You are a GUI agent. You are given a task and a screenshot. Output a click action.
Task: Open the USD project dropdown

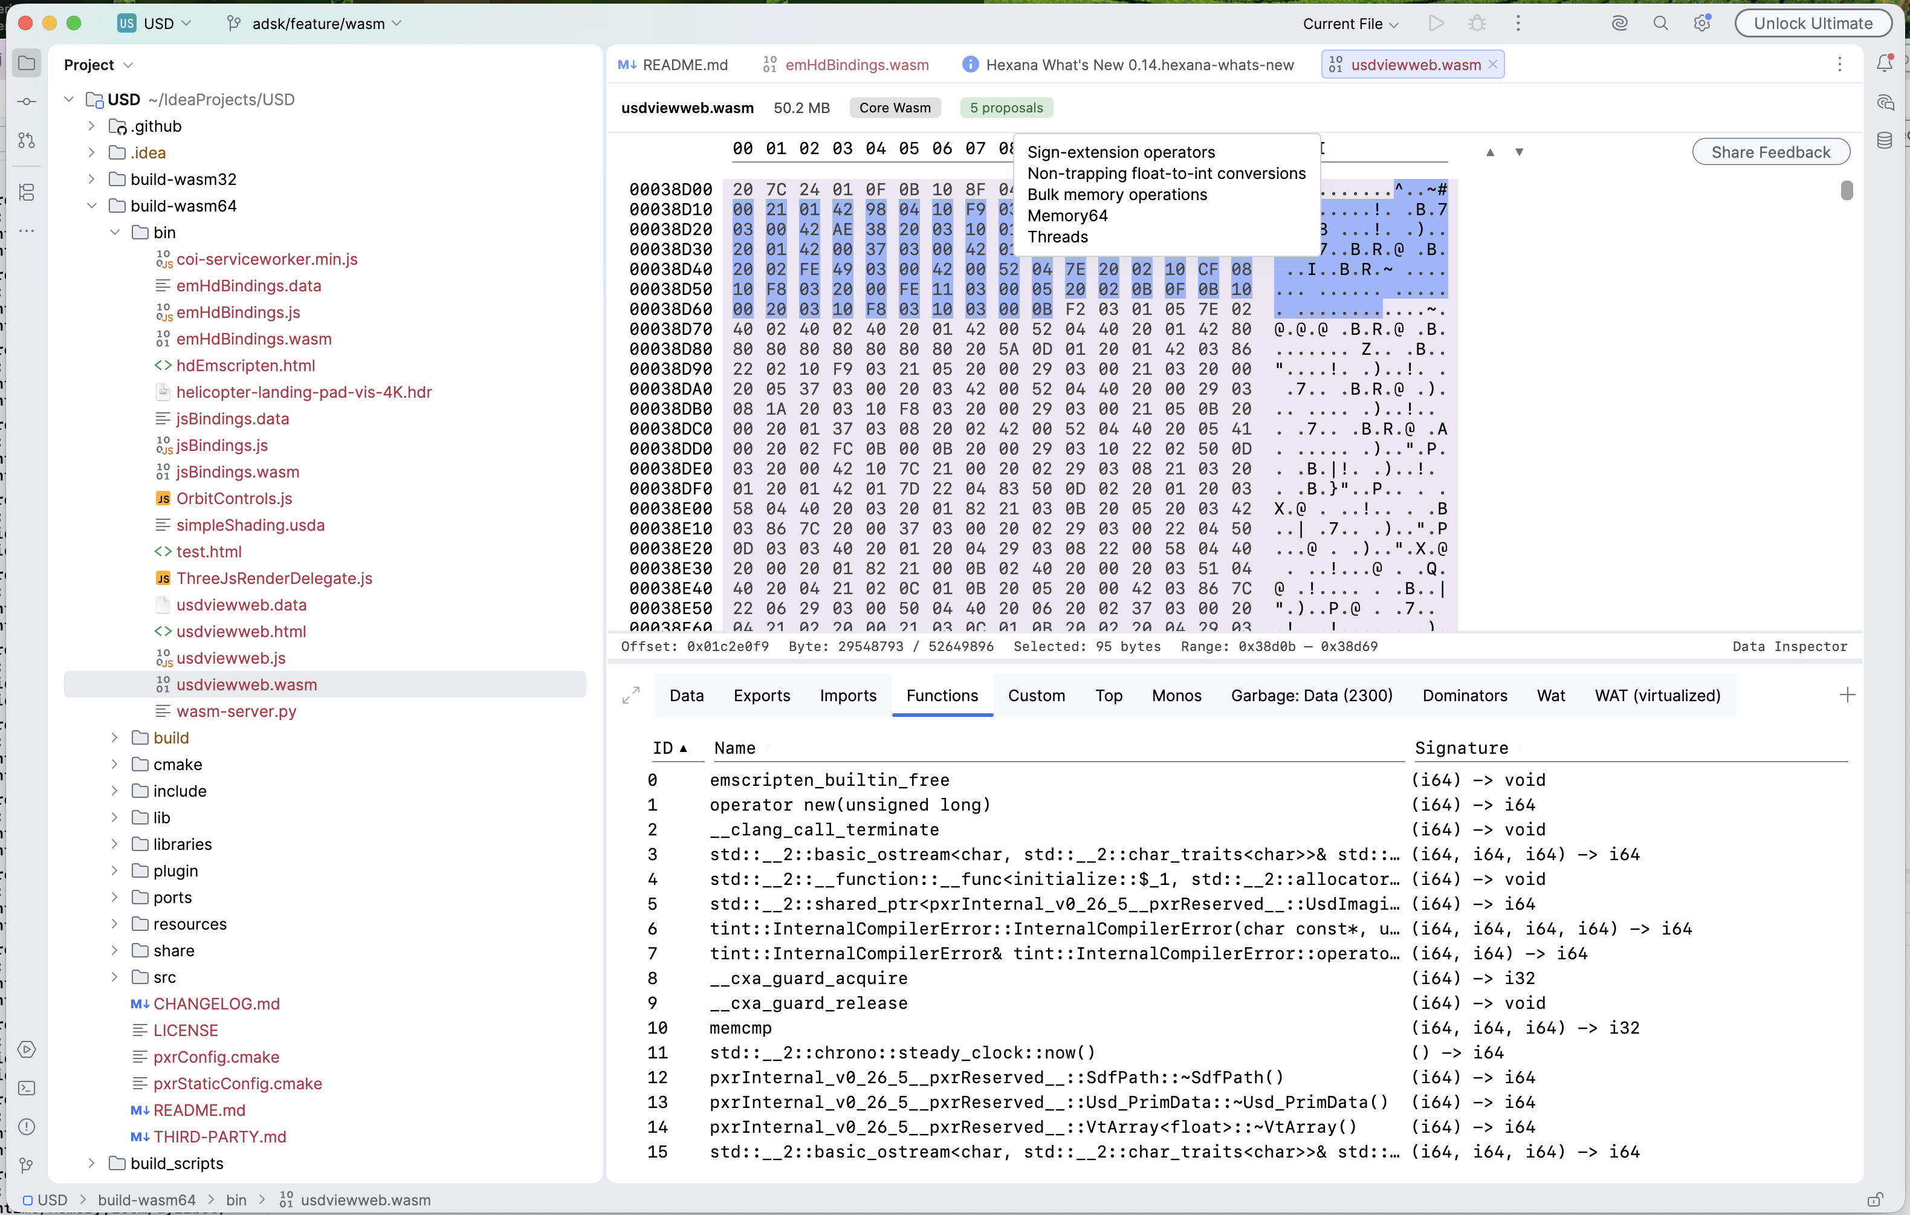pyautogui.click(x=155, y=23)
